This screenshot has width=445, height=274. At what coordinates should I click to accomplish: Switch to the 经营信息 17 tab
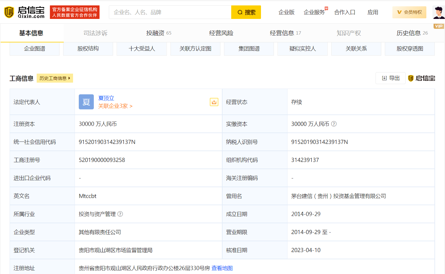pos(285,33)
